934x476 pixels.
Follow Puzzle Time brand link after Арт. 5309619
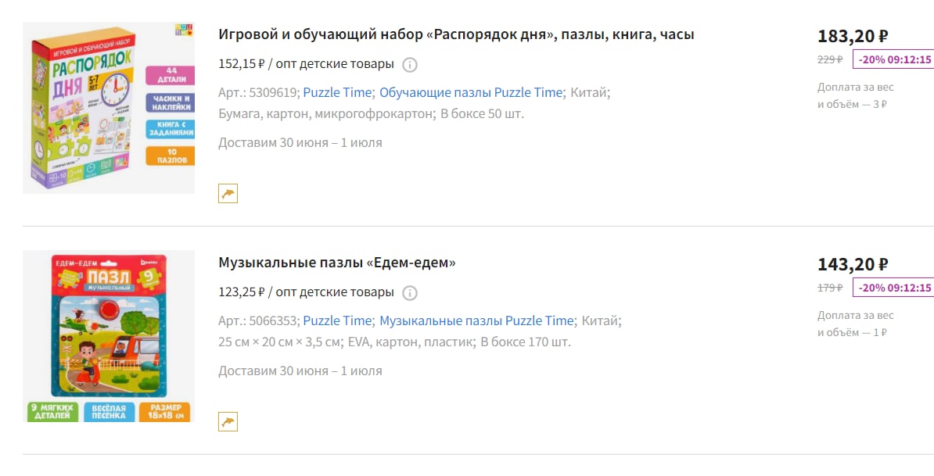tap(337, 92)
